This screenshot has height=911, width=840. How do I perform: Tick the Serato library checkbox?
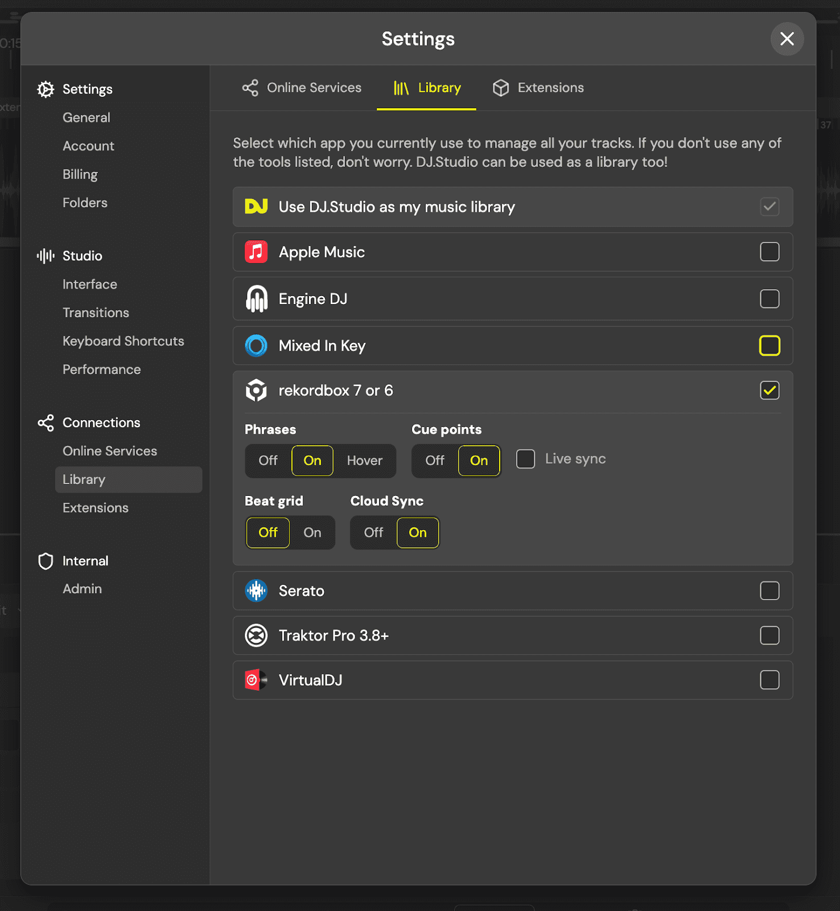[769, 590]
